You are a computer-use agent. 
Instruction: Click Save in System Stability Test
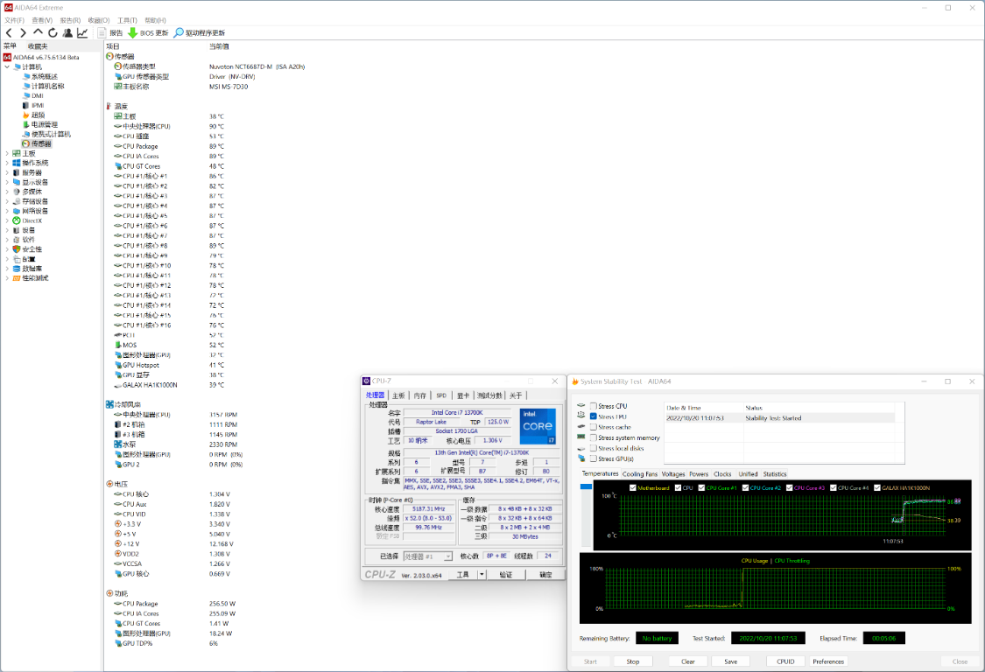[730, 661]
